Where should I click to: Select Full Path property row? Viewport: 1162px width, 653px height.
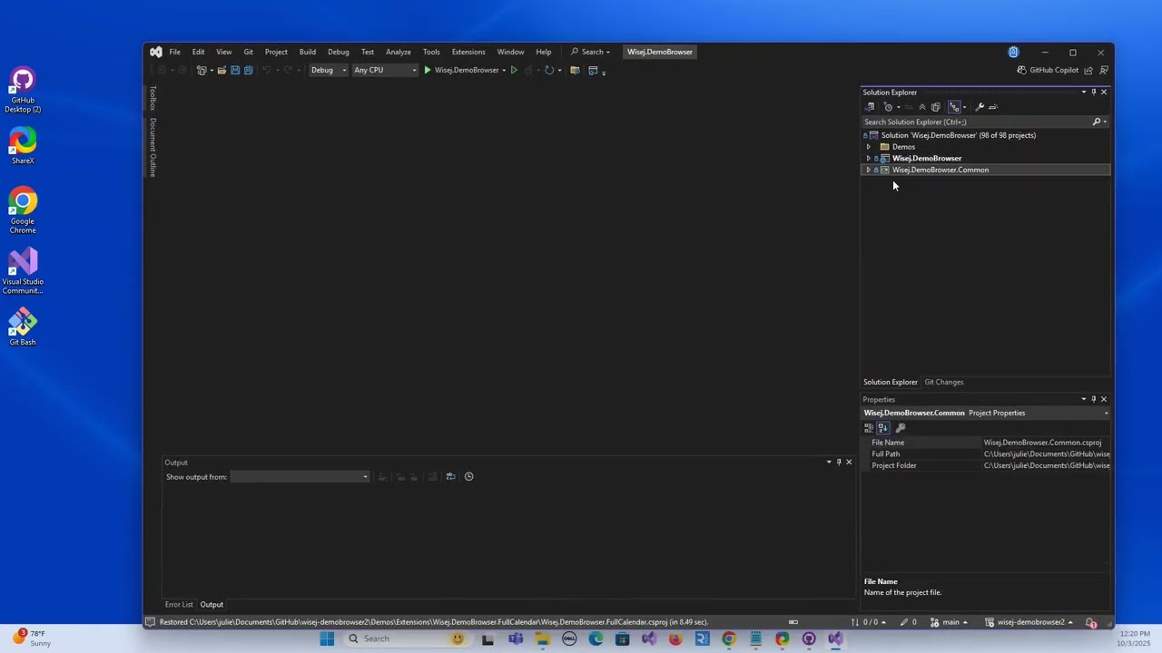tap(986, 454)
